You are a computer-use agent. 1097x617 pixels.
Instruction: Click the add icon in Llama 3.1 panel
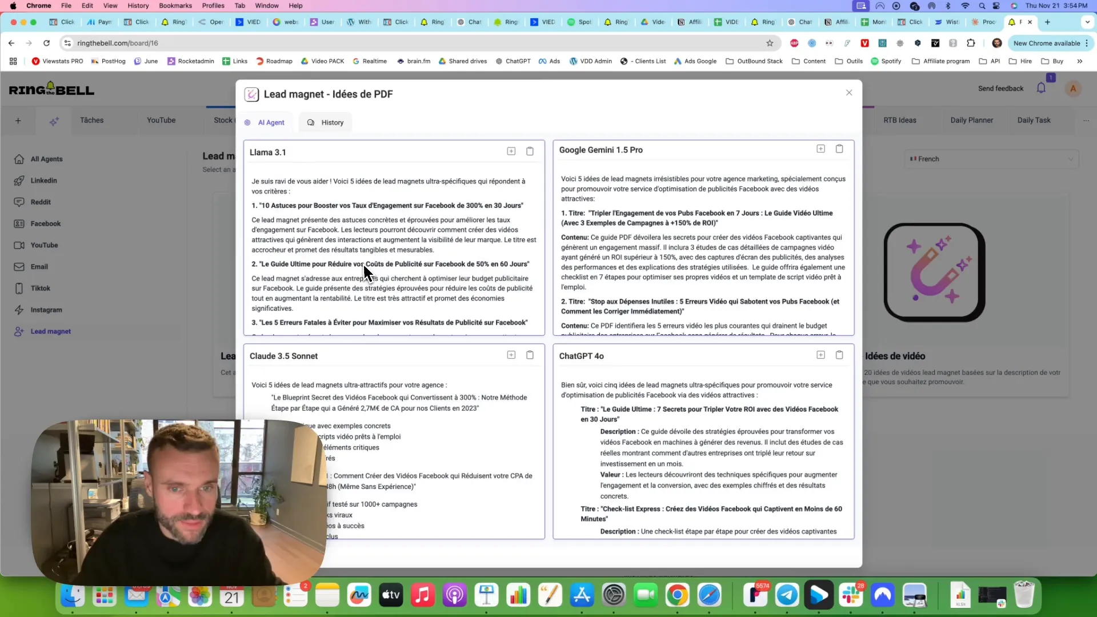click(511, 151)
